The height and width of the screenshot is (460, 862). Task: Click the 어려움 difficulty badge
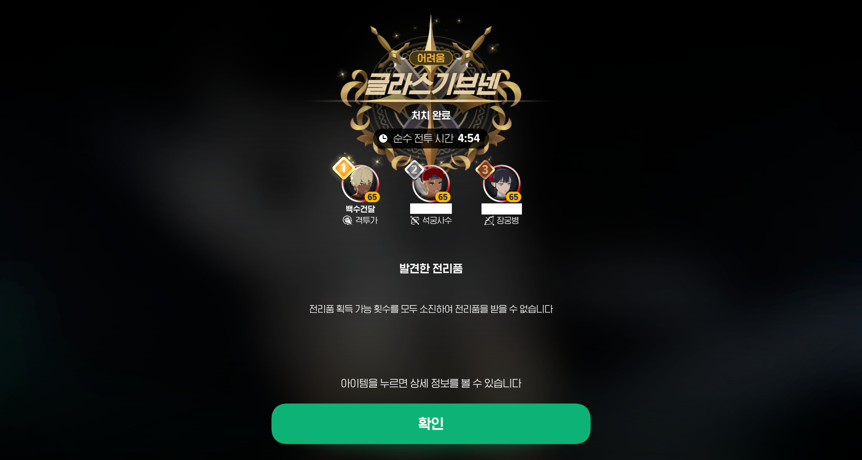point(431,58)
